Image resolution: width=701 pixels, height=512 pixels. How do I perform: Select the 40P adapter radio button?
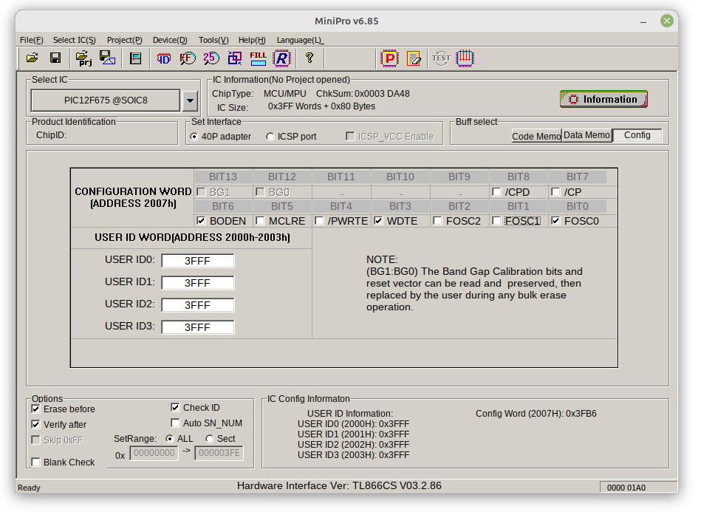(194, 137)
